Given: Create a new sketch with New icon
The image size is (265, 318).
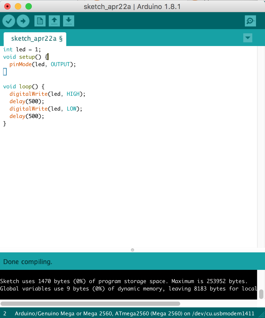Looking at the screenshot, I should [x=40, y=21].
